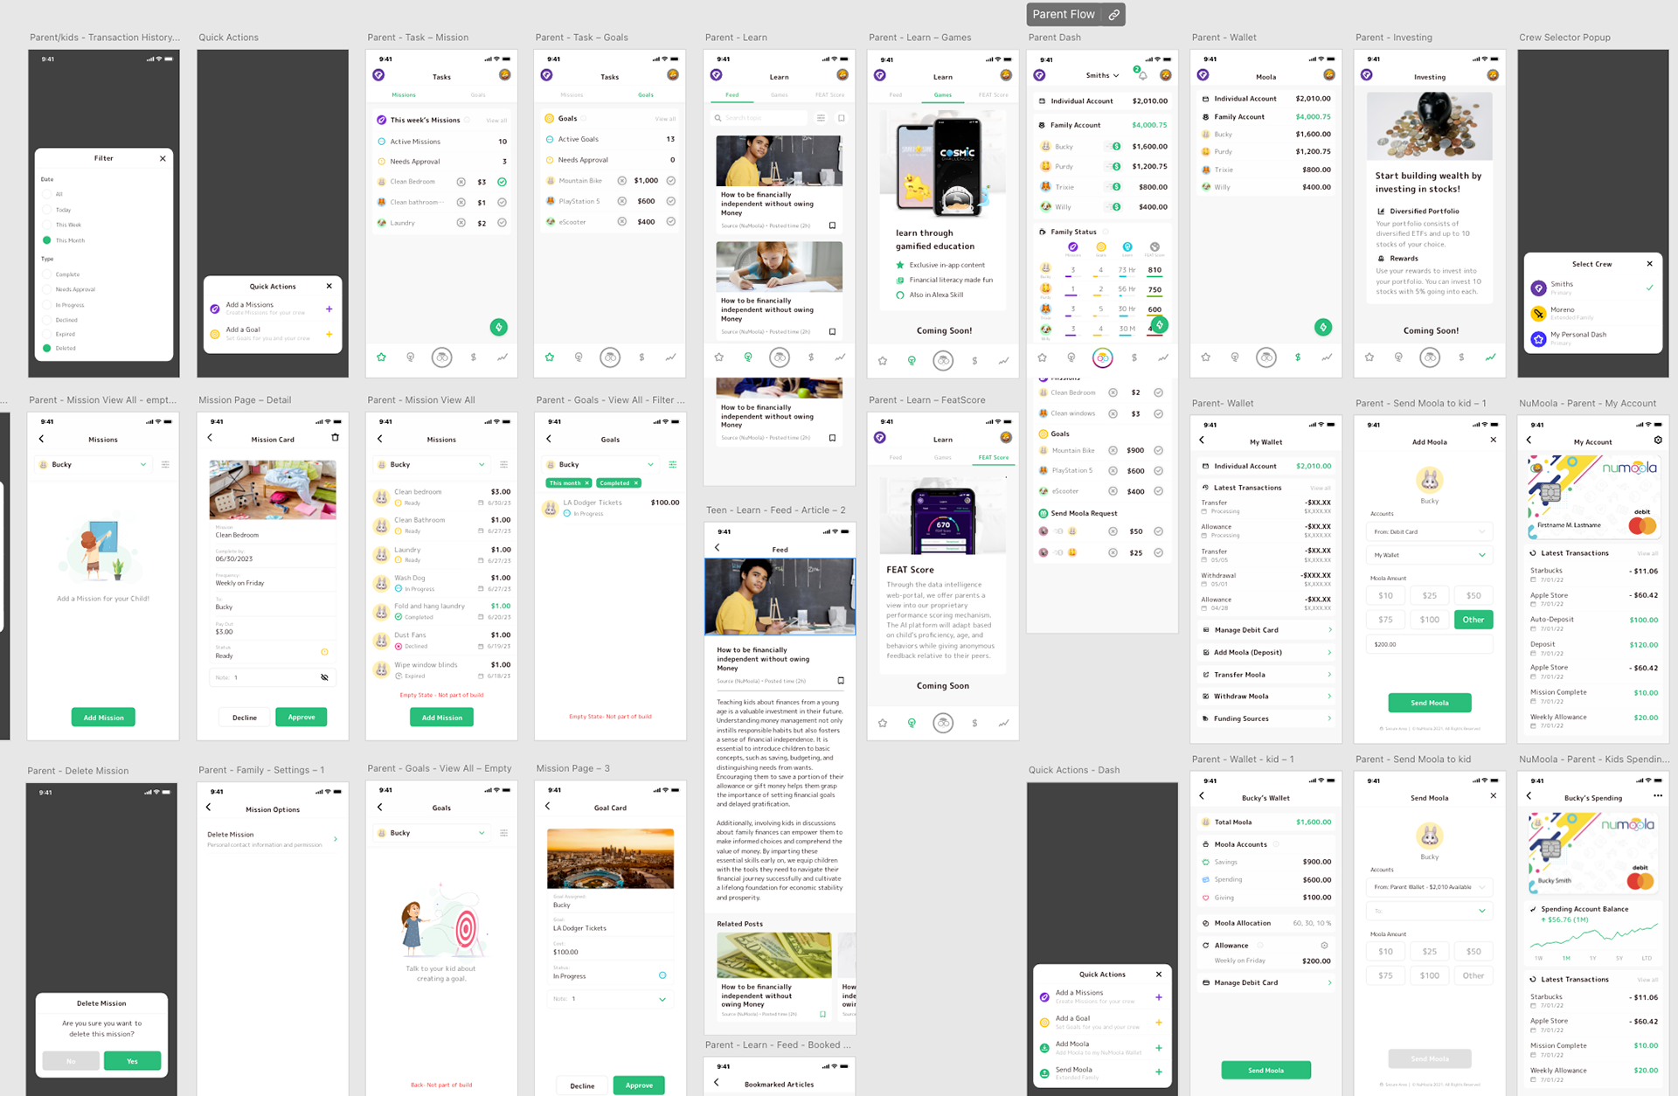Open Smiths dropdown in Parent Dash header
Screen dimensions: 1678x1096
pyautogui.click(x=1102, y=75)
